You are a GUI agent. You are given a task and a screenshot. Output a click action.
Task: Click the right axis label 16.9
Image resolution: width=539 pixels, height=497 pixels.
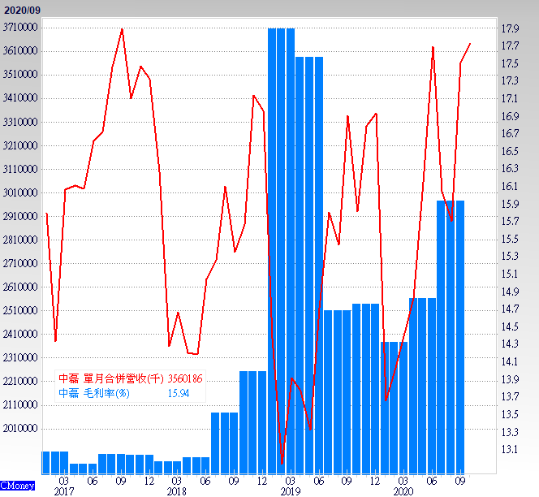[510, 116]
